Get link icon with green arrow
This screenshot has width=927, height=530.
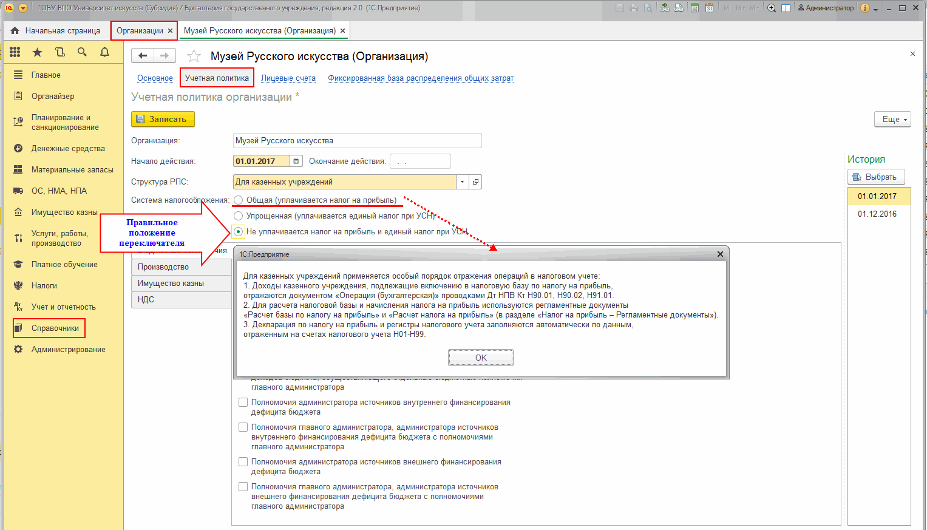point(665,8)
